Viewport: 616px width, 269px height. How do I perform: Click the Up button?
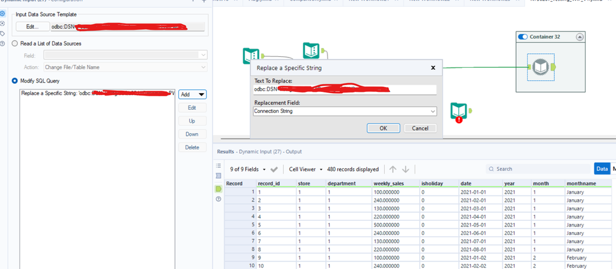click(x=192, y=121)
